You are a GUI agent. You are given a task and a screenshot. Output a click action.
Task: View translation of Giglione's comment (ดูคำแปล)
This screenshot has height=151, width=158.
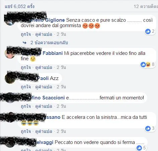(44, 34)
